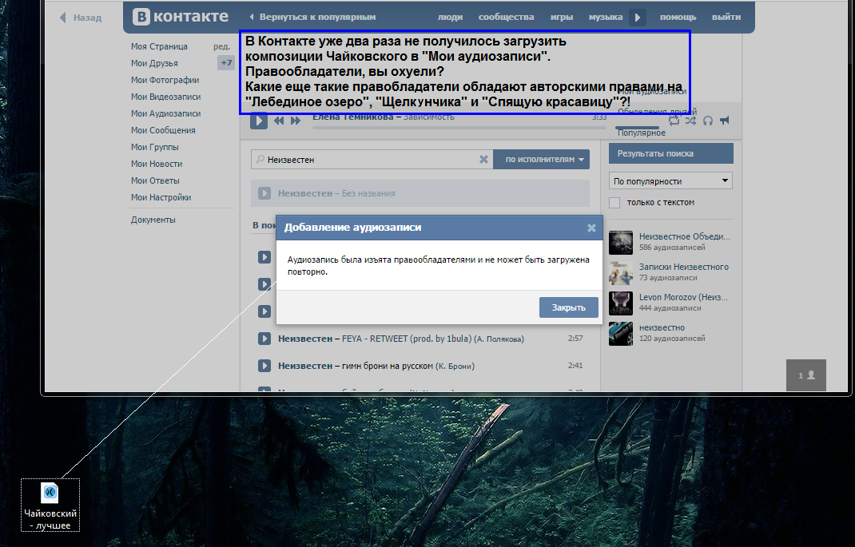The image size is (855, 547).
Task: Click the headphones icon in player
Action: pos(707,121)
